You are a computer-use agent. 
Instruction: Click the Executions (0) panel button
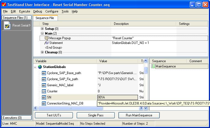[17, 118]
